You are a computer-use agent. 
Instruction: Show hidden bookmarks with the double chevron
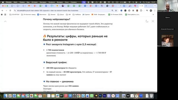[153, 14]
